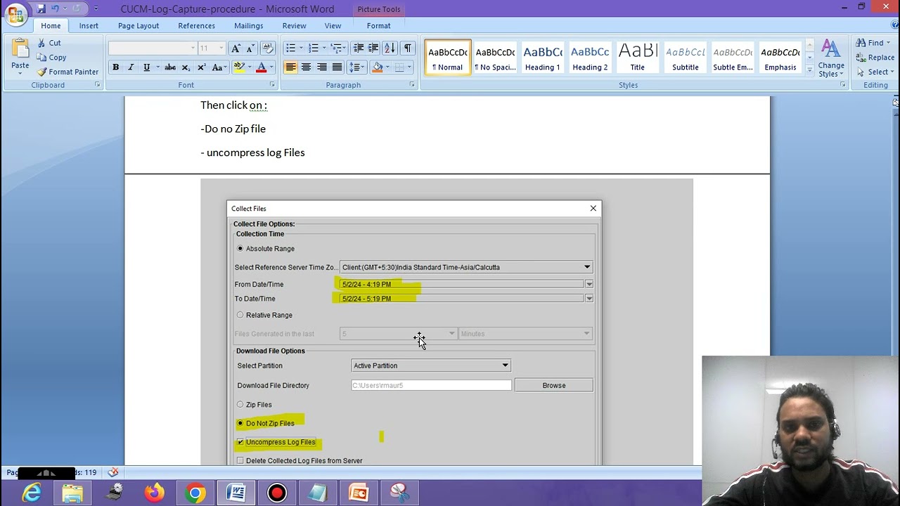The image size is (900, 506).
Task: Cut the selection
Action: click(x=49, y=43)
